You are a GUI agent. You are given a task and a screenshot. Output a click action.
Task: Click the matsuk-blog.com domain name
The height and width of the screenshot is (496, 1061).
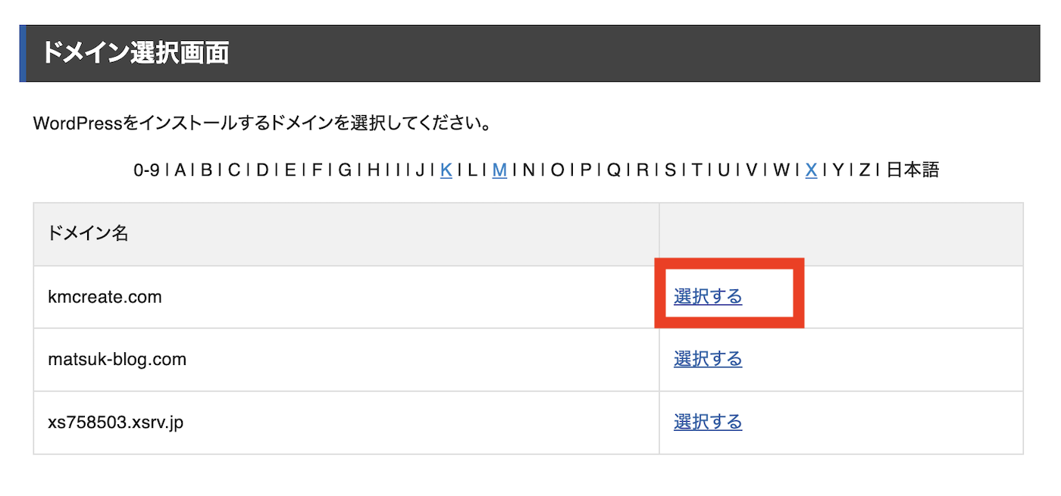[117, 359]
